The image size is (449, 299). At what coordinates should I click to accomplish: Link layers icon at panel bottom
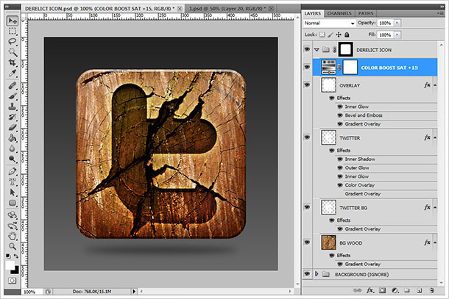point(357,290)
